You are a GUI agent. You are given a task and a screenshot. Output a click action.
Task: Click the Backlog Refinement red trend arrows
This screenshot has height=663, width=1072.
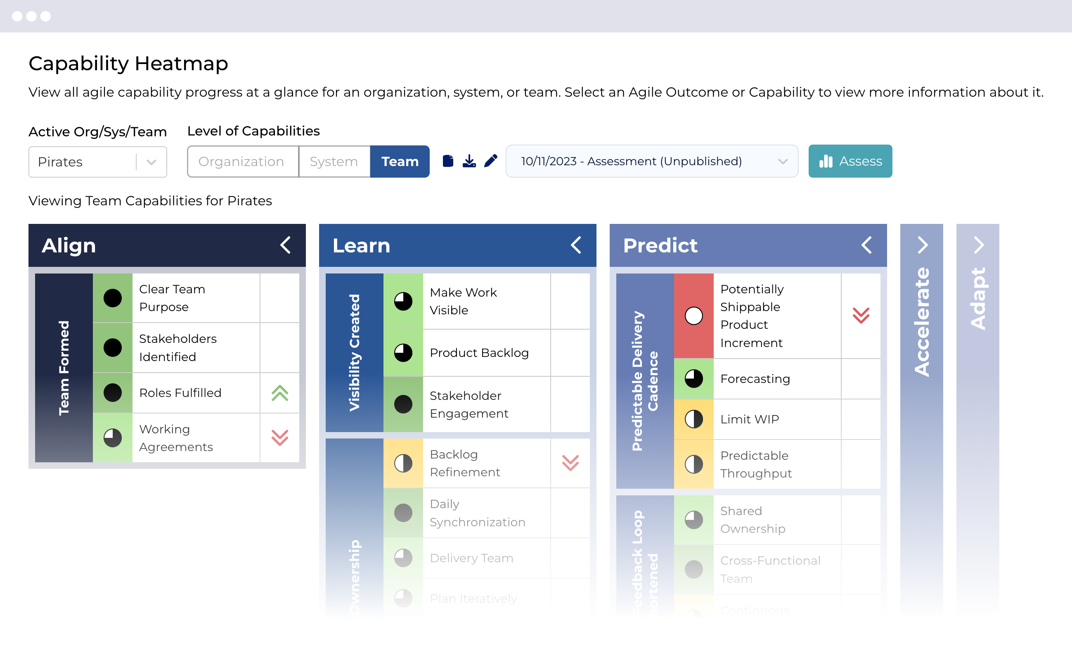570,463
